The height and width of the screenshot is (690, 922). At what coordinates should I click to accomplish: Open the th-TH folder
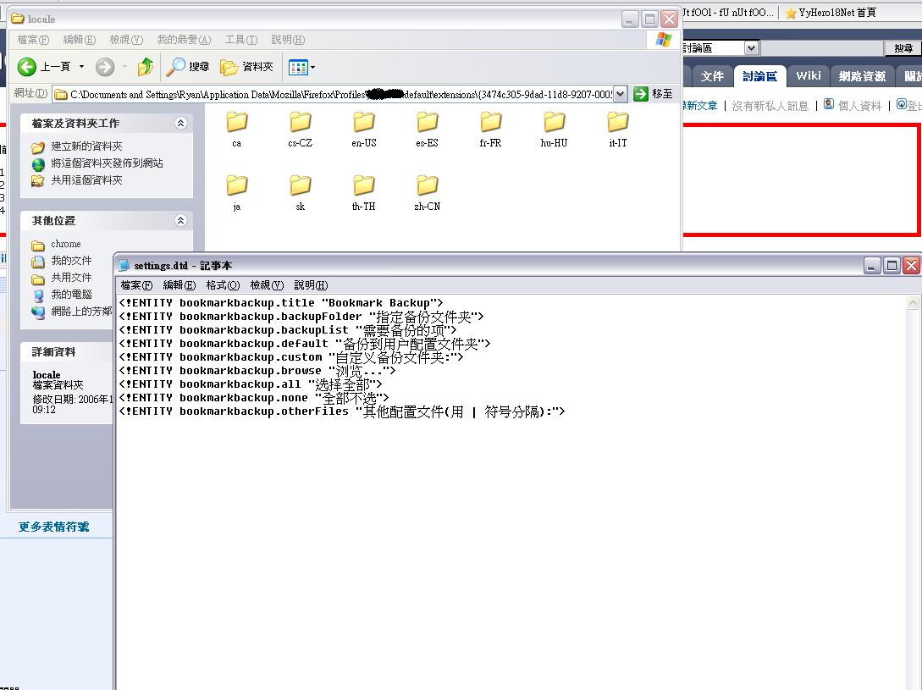(x=363, y=192)
